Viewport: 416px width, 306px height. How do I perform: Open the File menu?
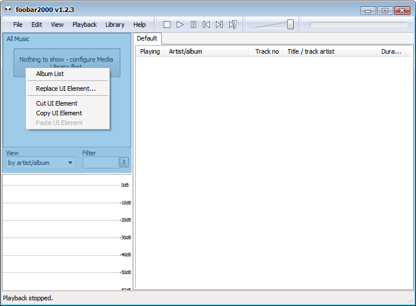tap(18, 25)
